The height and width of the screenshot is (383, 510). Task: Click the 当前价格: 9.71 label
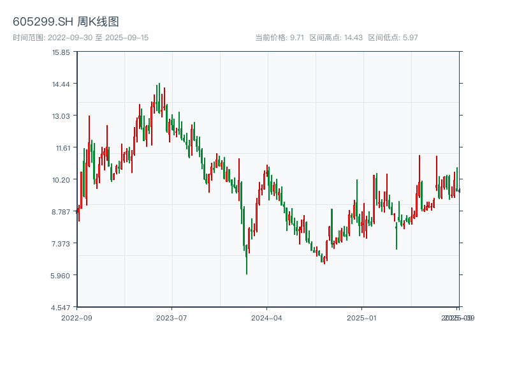pos(279,38)
